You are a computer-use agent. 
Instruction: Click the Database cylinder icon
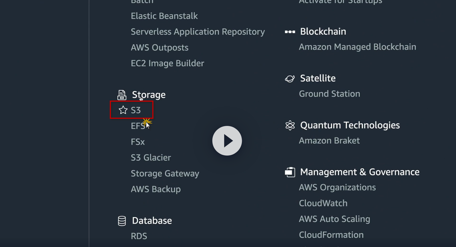tap(122, 221)
